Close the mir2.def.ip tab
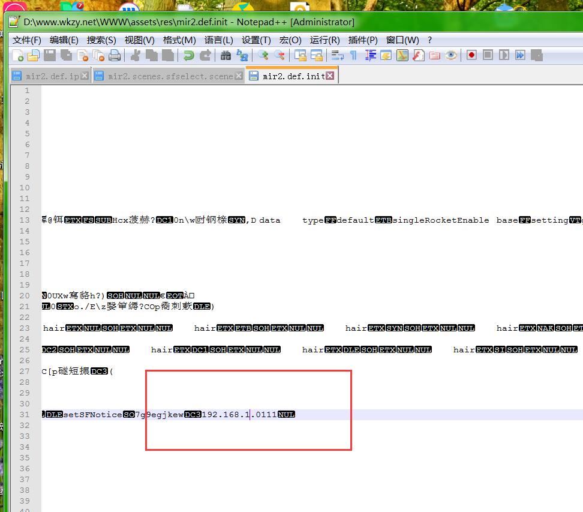The image size is (583, 512). click(x=85, y=76)
